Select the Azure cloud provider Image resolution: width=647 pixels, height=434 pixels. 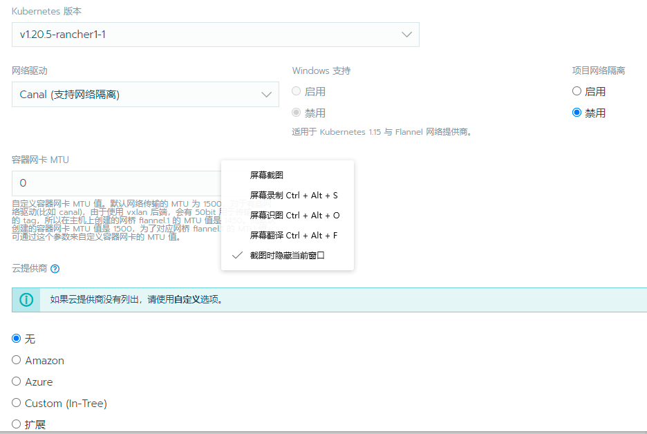pos(16,381)
